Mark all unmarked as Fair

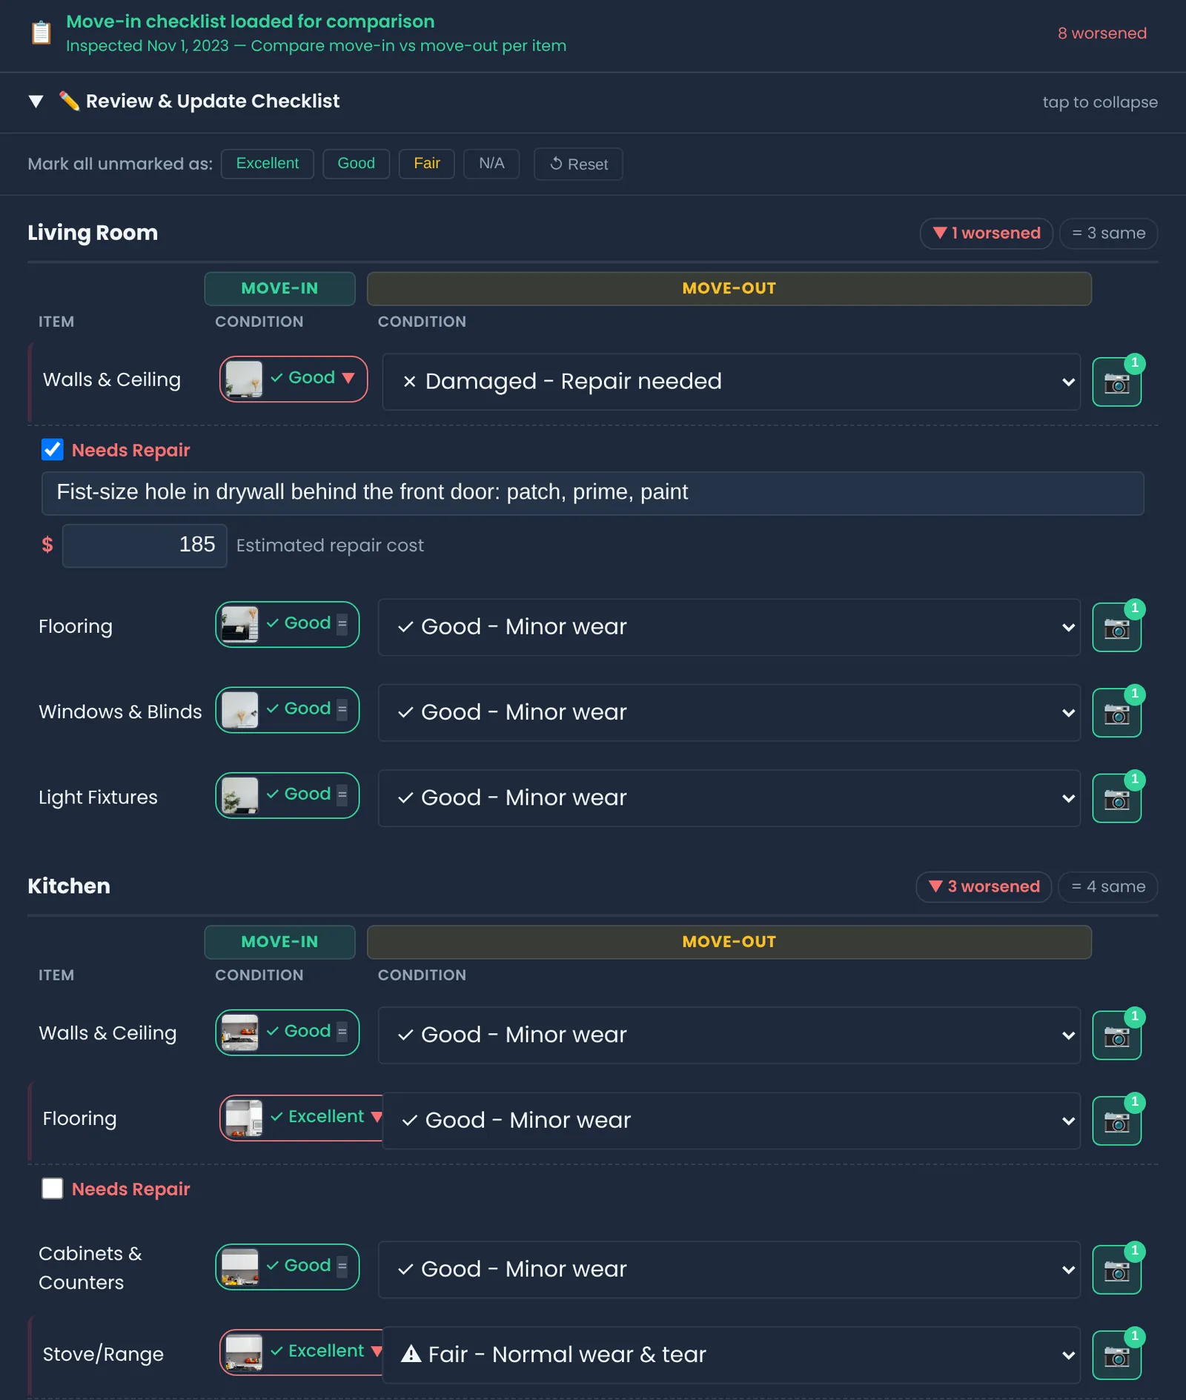click(426, 164)
